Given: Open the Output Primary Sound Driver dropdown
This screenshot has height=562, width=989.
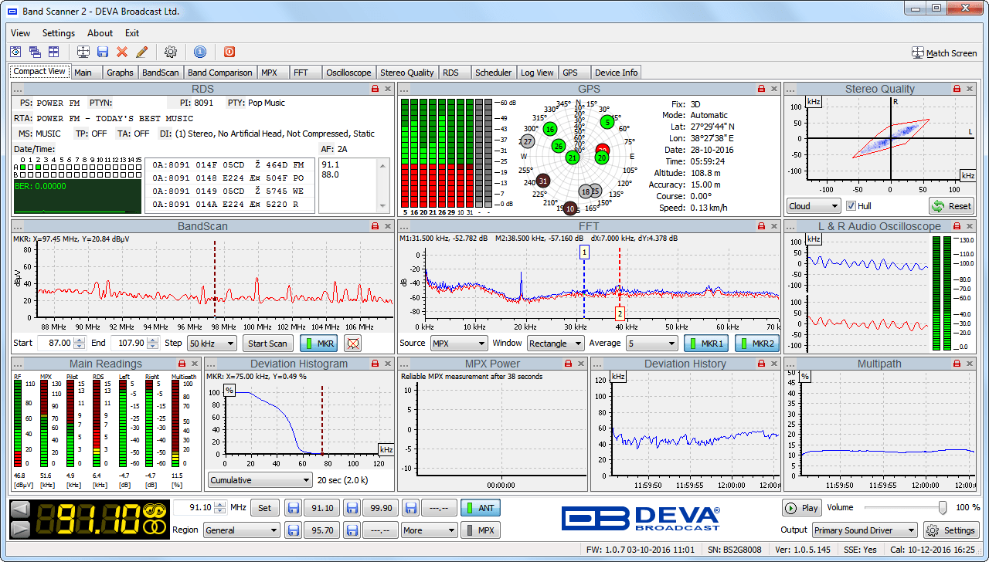Looking at the screenshot, I should (865, 530).
